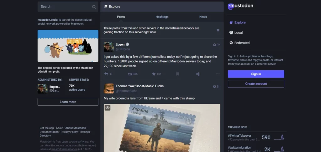Open Hotkeys footer link
This screenshot has width=321, height=152.
pyautogui.click(x=85, y=132)
